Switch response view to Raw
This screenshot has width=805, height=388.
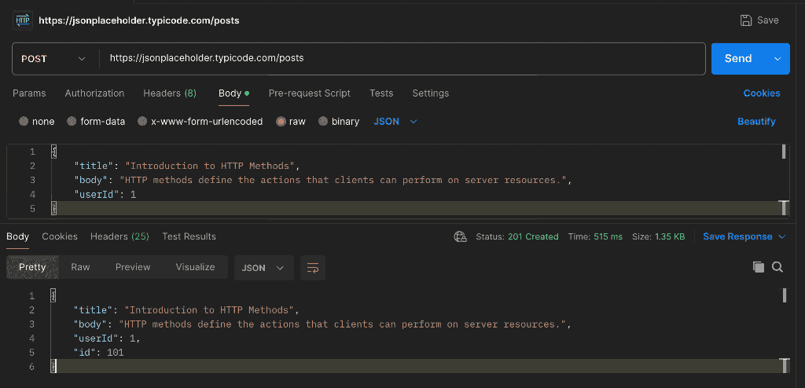81,267
